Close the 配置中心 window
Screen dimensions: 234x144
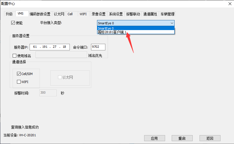[229, 4]
